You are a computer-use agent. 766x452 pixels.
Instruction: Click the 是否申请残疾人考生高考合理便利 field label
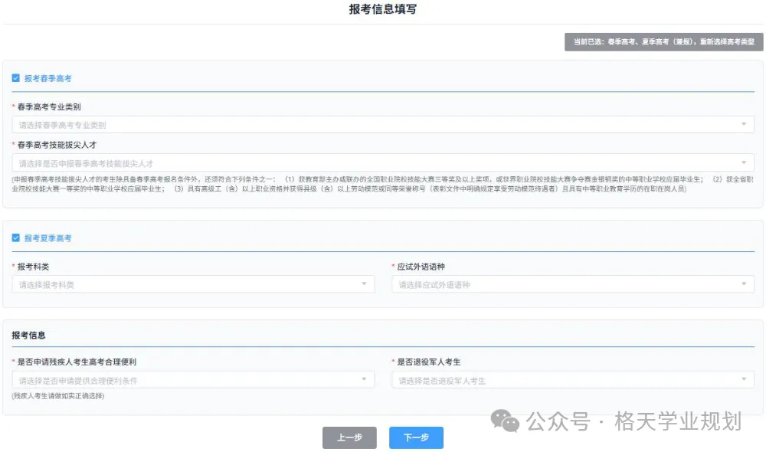pos(77,362)
